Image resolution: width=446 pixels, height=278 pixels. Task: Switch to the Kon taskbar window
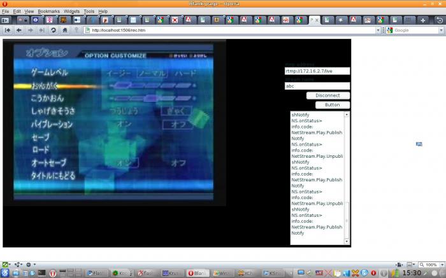pos(122,273)
